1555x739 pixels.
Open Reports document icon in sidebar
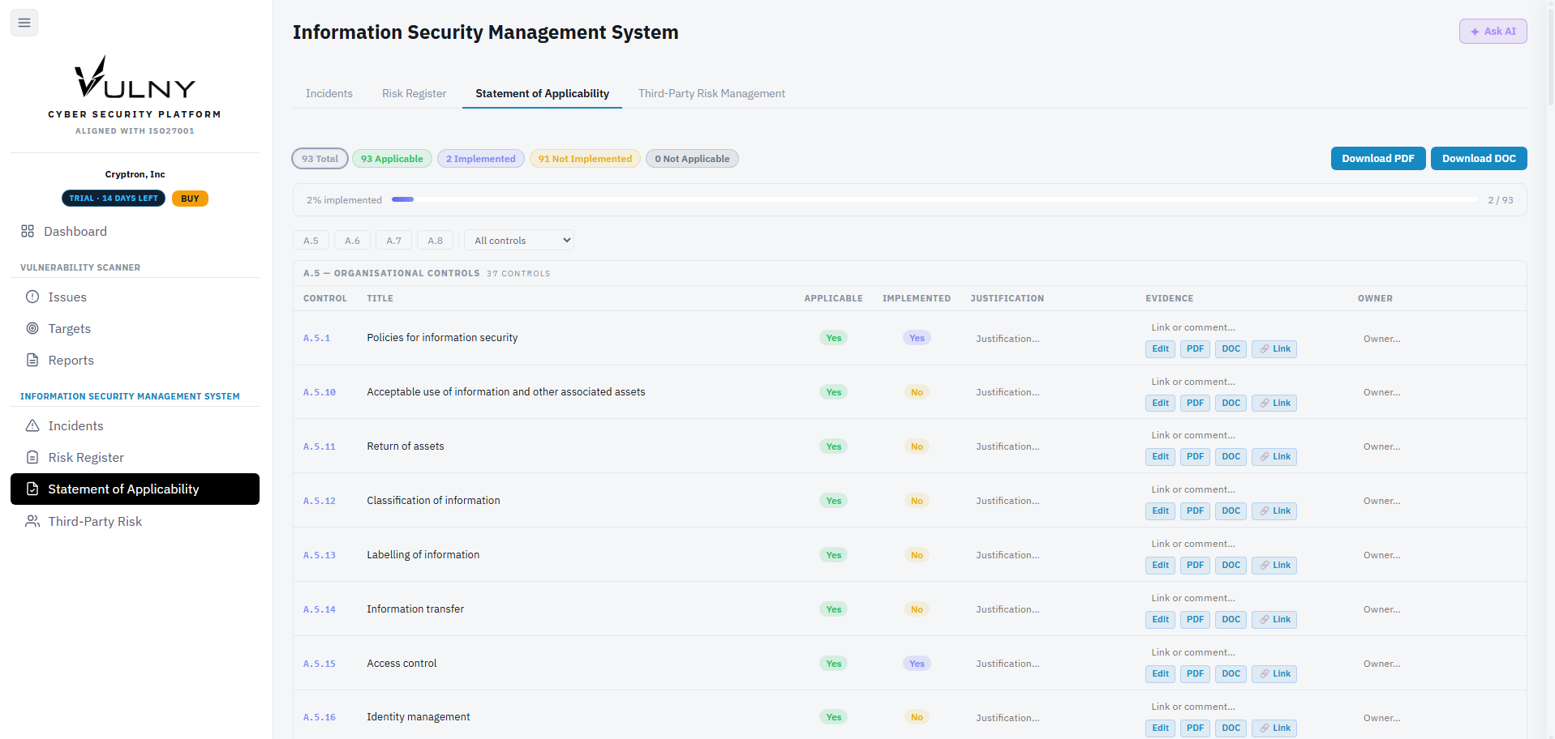point(32,360)
